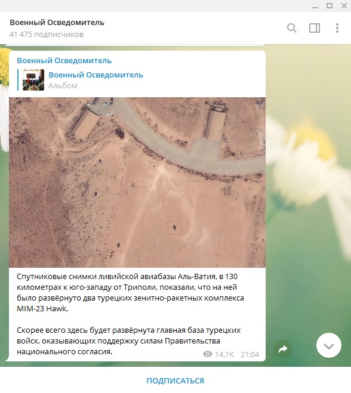Open sender name Военный Осведомитель link
Viewport: 351px width, 393px height.
[x=64, y=61]
